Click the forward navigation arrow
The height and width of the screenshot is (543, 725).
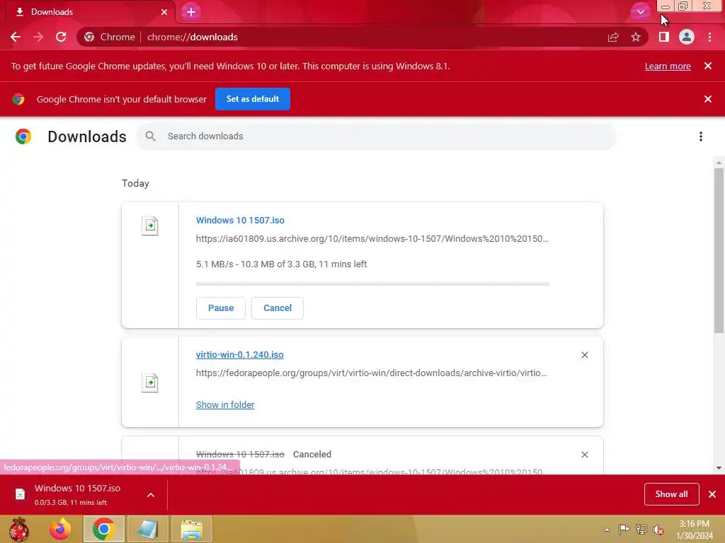38,37
